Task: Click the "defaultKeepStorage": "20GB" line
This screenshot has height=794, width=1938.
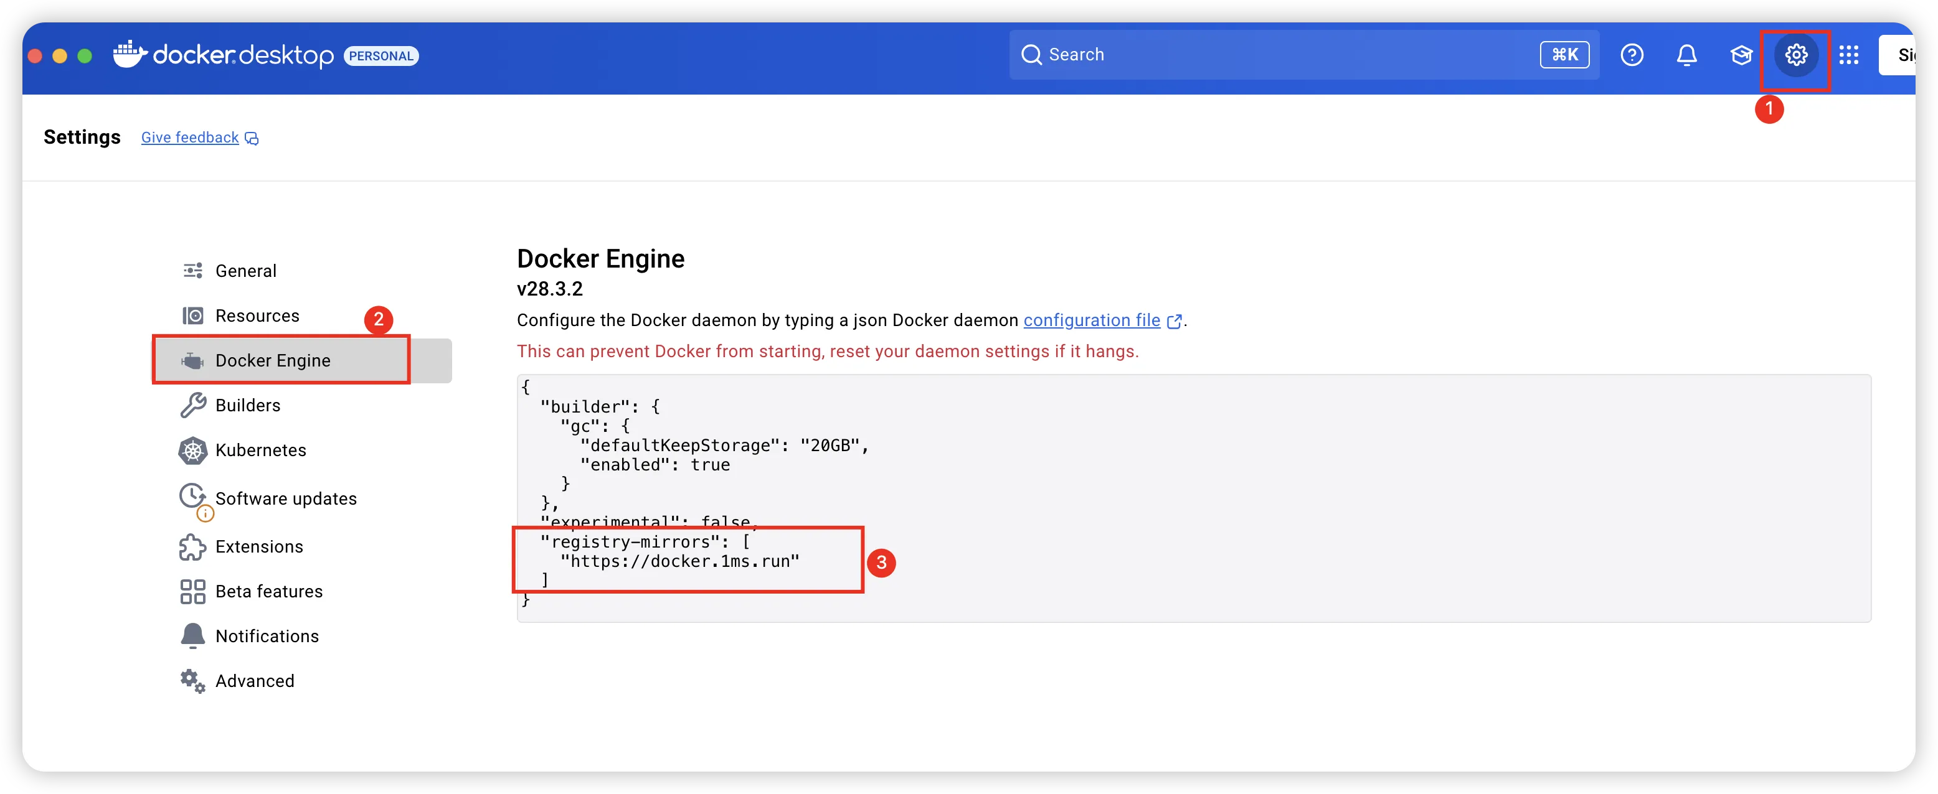Action: coord(724,446)
